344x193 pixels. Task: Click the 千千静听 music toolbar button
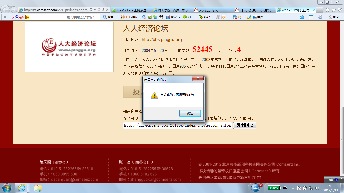coord(129,17)
